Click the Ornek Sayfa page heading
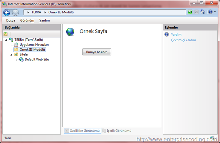 [x=93, y=31]
